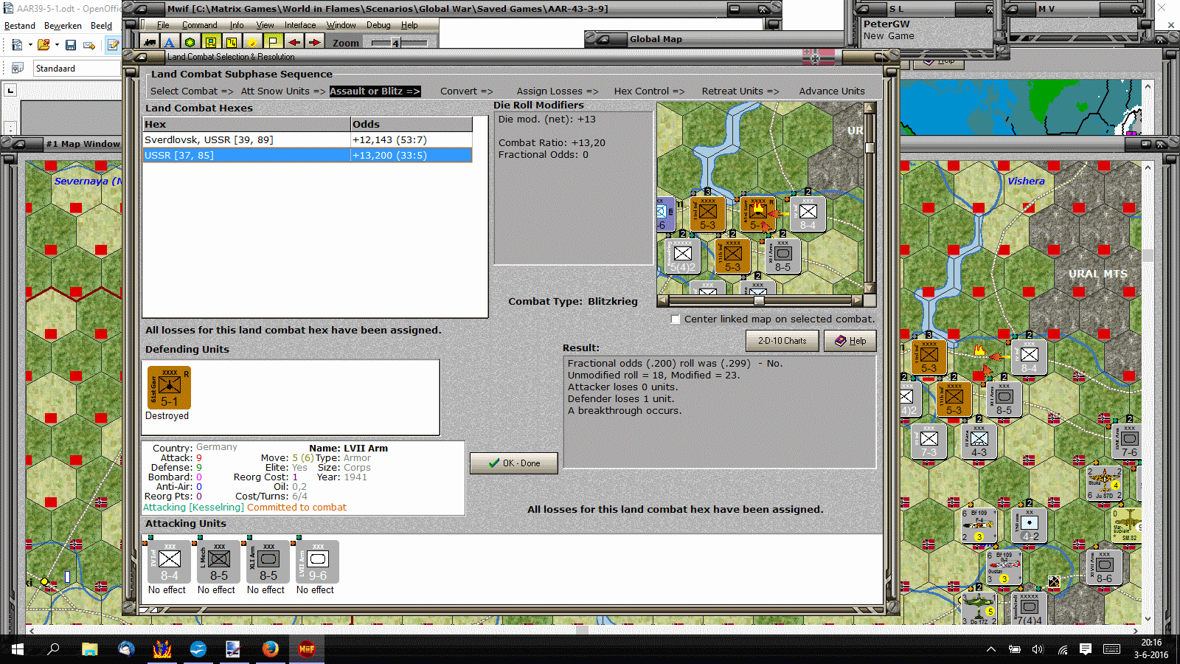
Task: Click the red left arrow toolbar icon
Action: pyautogui.click(x=294, y=43)
